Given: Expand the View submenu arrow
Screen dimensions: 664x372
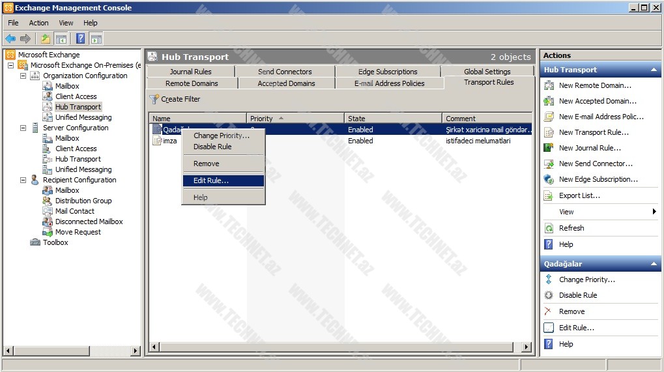Looking at the screenshot, I should (x=654, y=212).
